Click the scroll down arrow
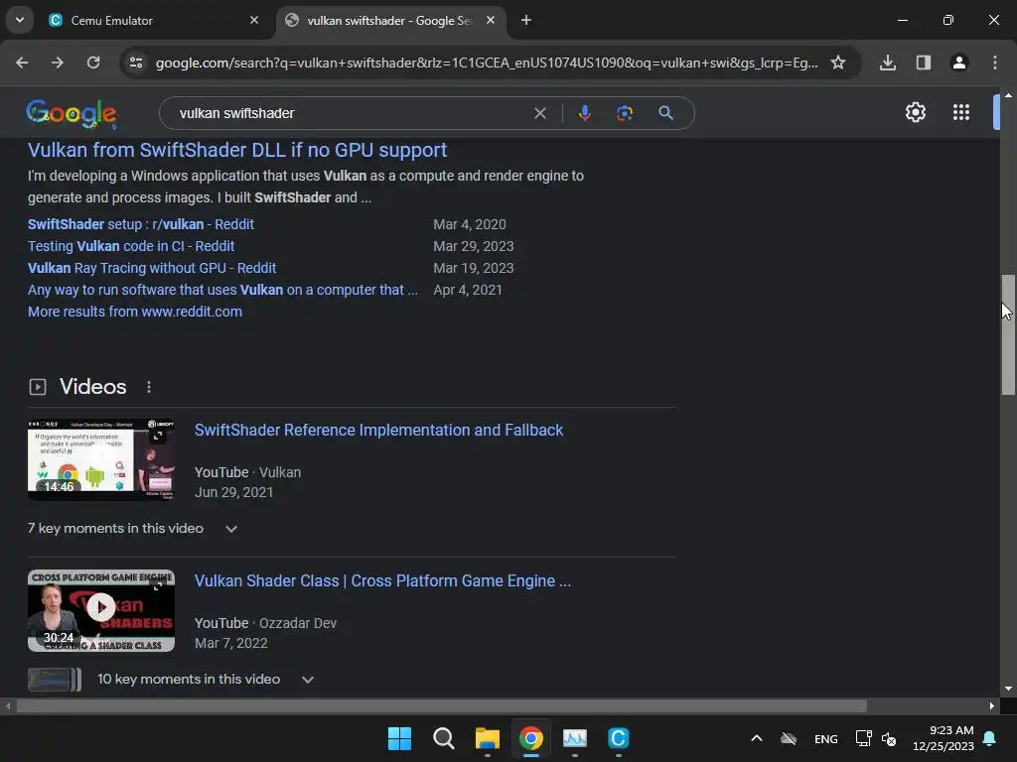The height and width of the screenshot is (762, 1017). coord(1008,689)
